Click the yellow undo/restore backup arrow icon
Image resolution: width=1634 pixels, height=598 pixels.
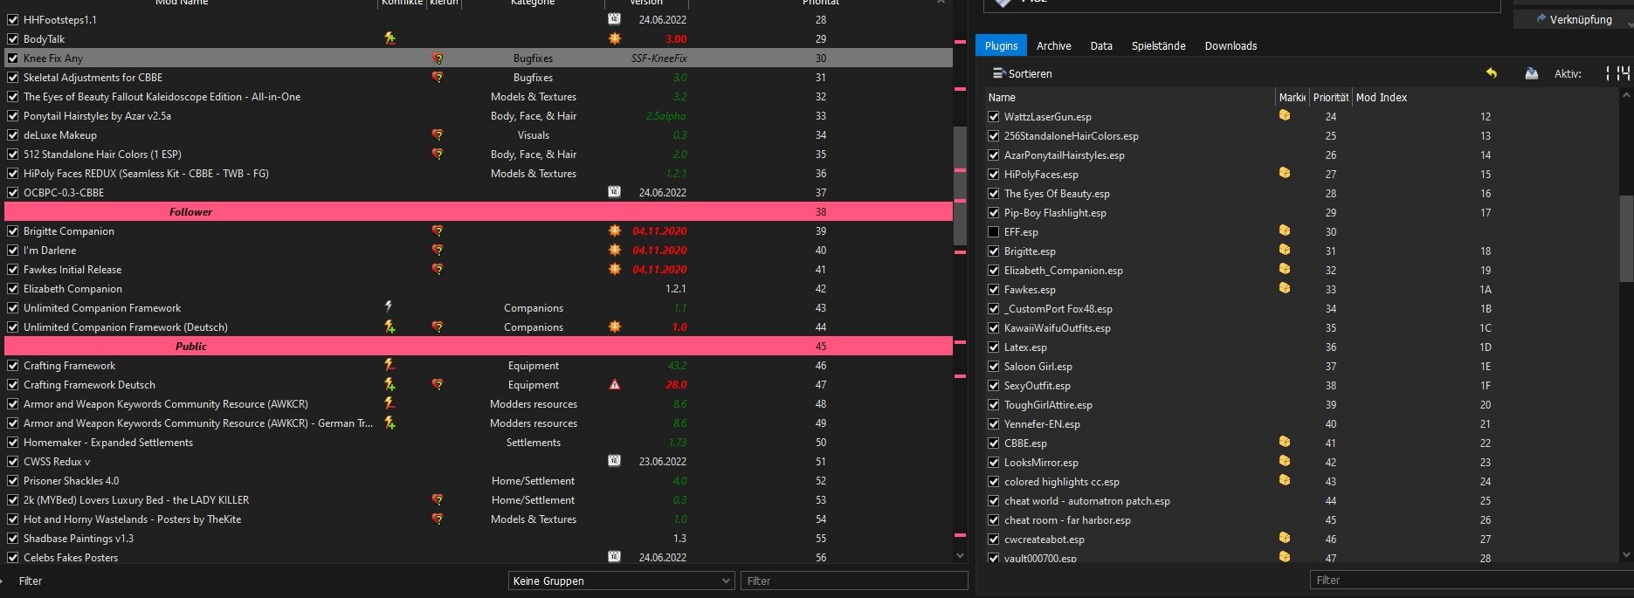(1492, 73)
